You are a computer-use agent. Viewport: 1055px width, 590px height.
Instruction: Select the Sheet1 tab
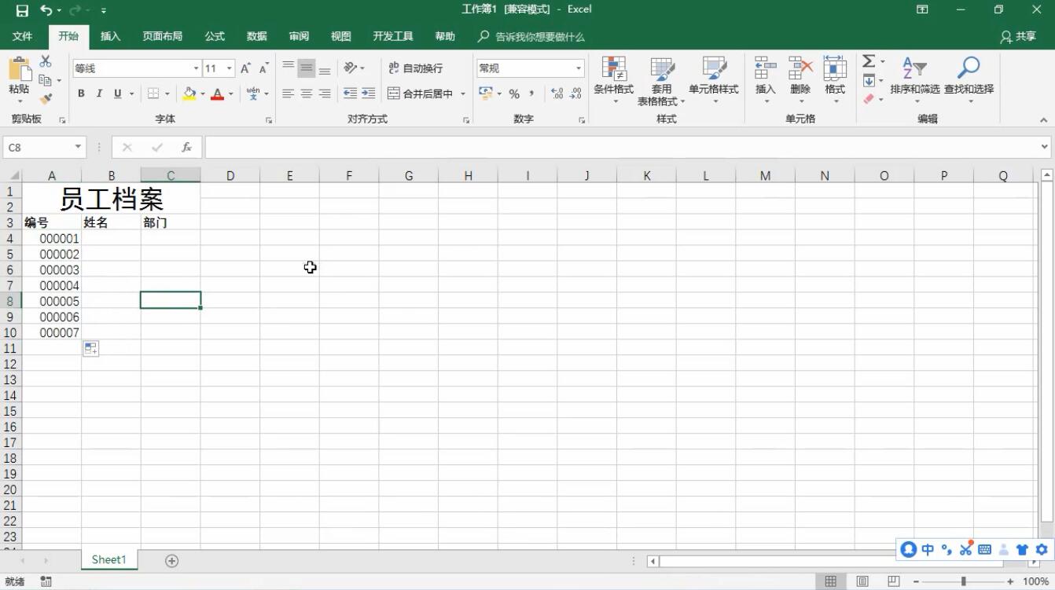pos(108,559)
